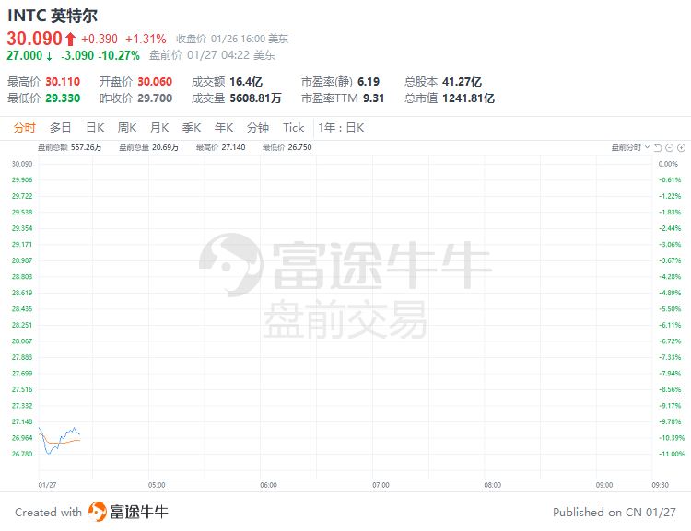
Task: Switch to the 分钟 tab
Action: pos(258,128)
